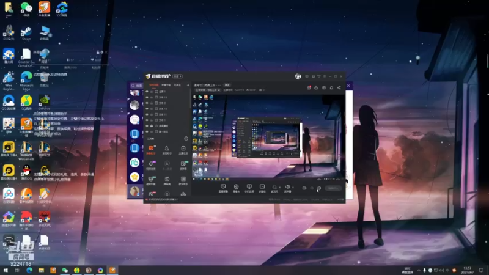Open the Windows Start menu
The image size is (489, 275).
coord(6,270)
